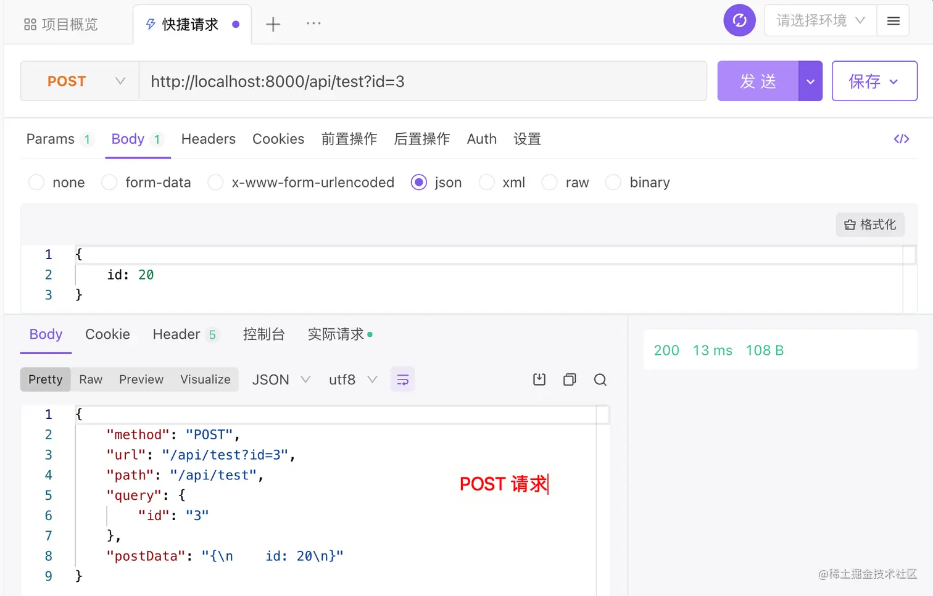Click the code view </> icon
933x596 pixels.
tap(902, 139)
